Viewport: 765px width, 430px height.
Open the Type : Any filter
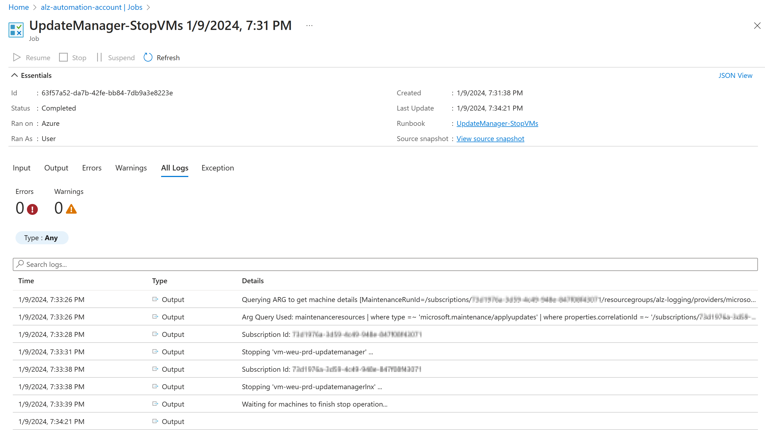click(42, 238)
